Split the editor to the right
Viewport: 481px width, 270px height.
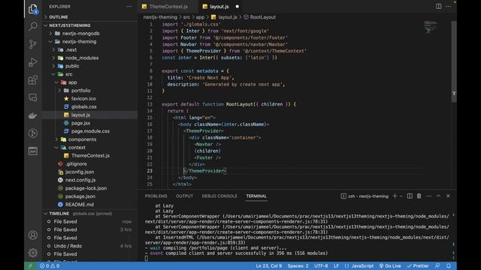(x=439, y=7)
